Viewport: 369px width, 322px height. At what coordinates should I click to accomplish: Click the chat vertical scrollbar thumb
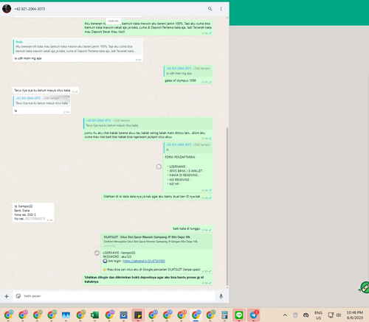pyautogui.click(x=227, y=206)
